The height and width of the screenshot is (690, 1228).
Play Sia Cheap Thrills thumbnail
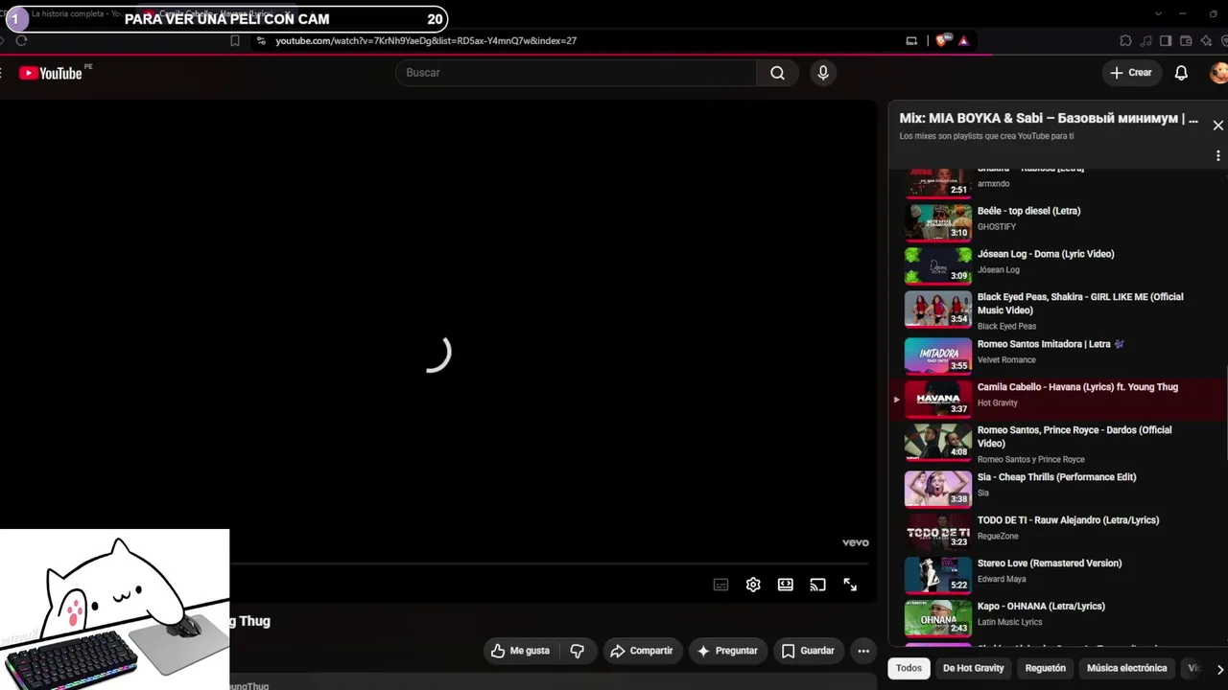pyautogui.click(x=938, y=489)
